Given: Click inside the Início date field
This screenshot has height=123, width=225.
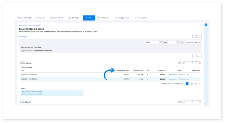Looking at the screenshot, I should pos(155,42).
